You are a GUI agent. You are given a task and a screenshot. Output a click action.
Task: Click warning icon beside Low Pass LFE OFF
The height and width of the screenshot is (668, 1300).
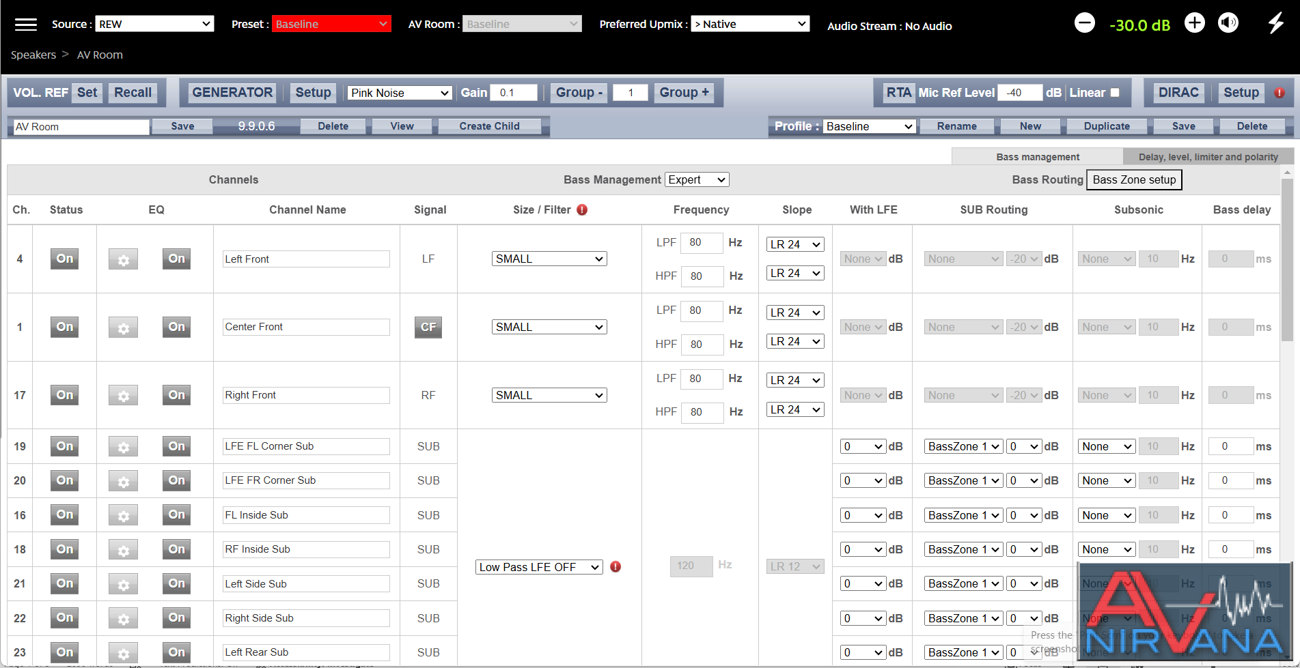point(616,566)
